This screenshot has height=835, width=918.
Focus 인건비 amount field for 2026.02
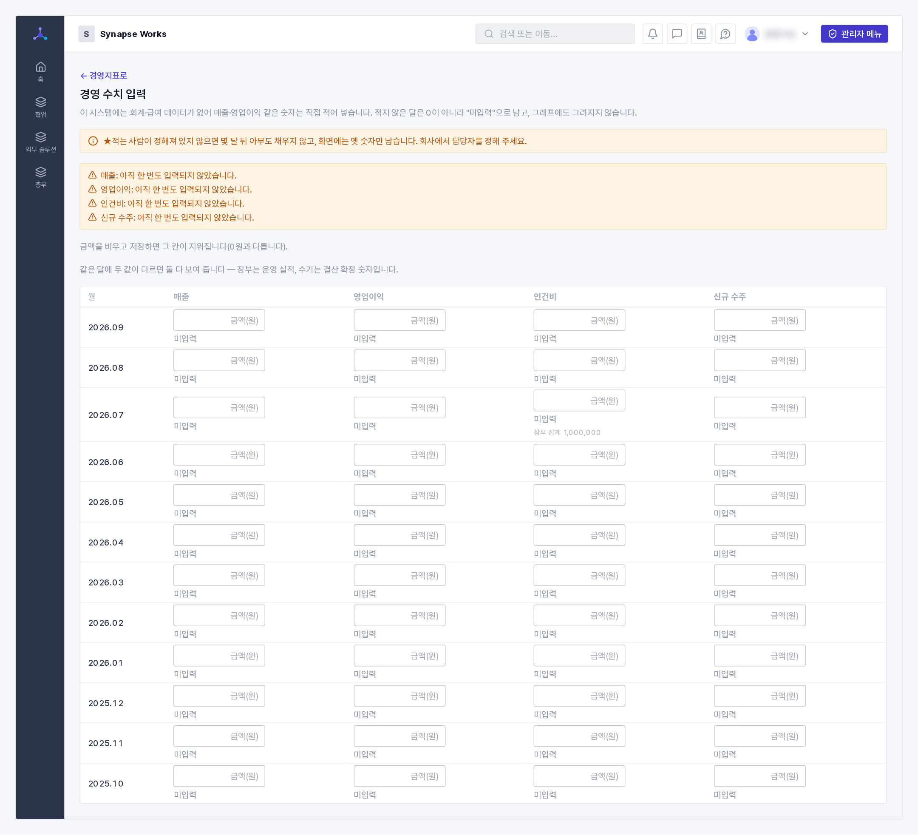579,616
